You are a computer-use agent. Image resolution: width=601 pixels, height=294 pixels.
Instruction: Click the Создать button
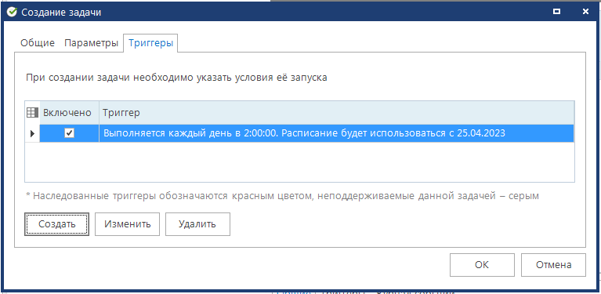click(56, 224)
